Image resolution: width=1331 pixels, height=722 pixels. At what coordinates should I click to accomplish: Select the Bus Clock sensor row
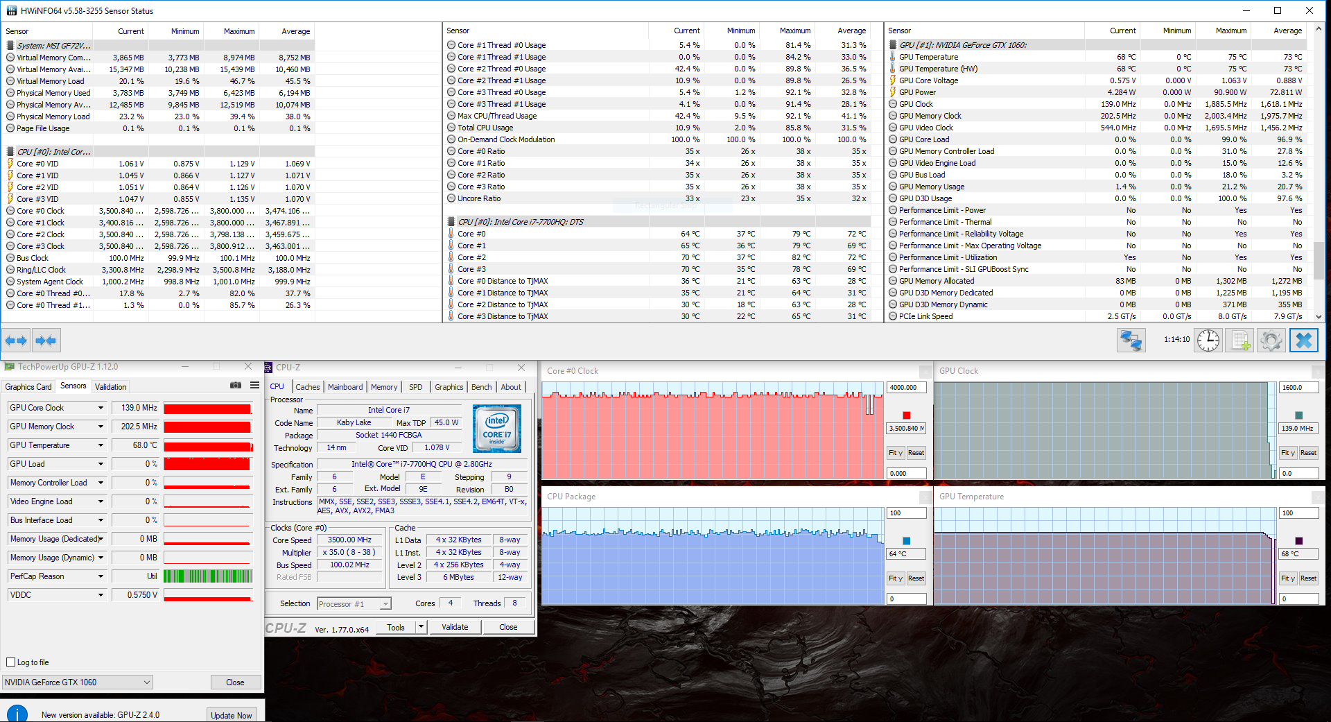tap(159, 258)
